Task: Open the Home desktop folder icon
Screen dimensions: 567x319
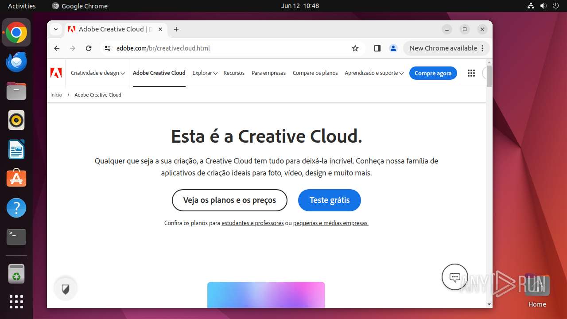Action: pos(537,291)
